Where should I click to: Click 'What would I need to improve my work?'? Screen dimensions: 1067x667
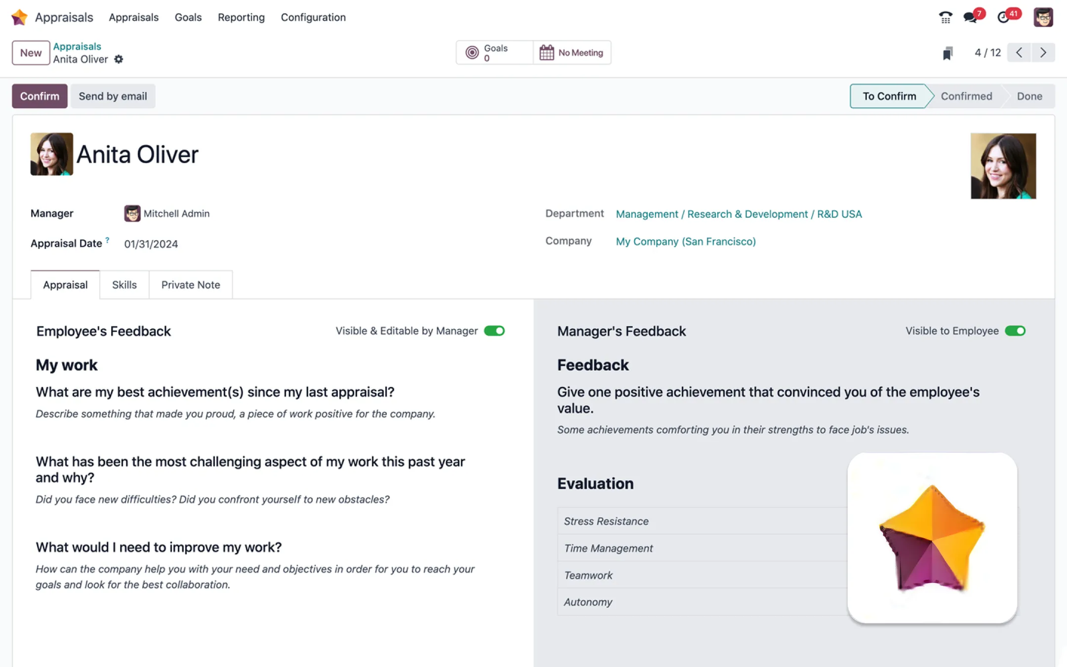(158, 547)
